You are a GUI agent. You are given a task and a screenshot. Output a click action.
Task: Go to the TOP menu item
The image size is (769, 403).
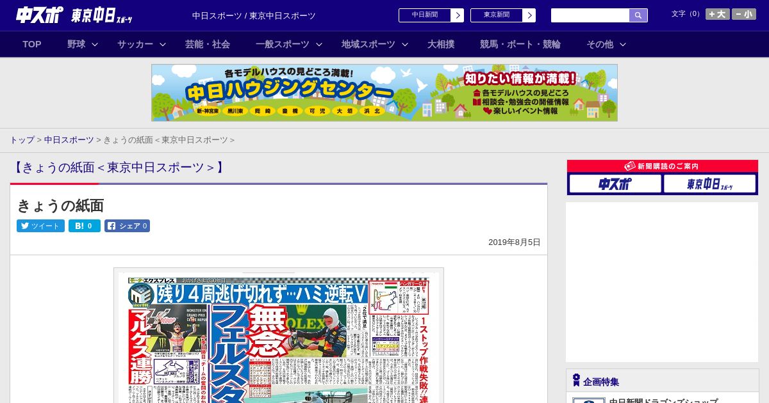tap(32, 44)
